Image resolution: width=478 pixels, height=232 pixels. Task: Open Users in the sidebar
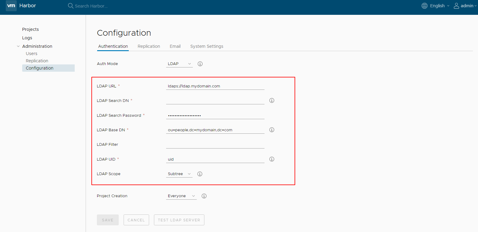tap(32, 54)
